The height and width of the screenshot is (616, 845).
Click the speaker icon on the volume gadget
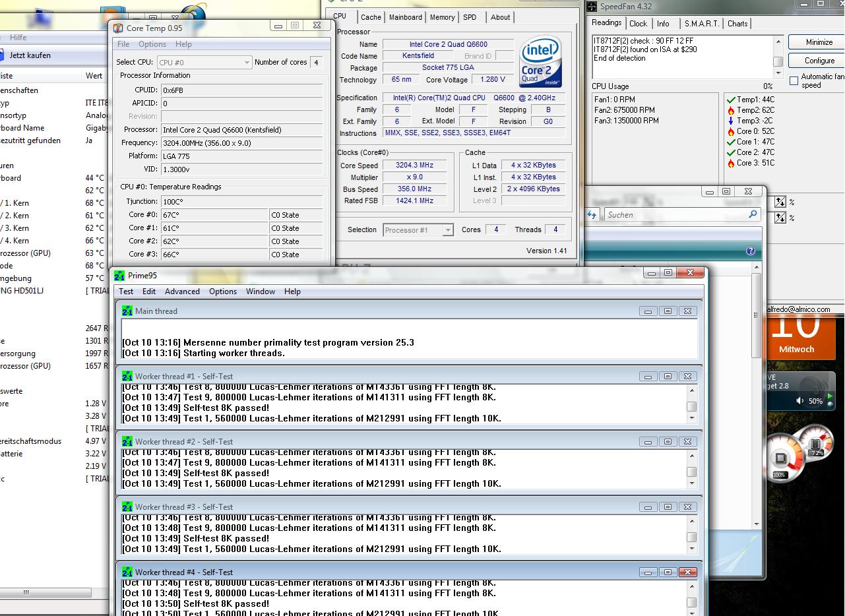point(799,400)
